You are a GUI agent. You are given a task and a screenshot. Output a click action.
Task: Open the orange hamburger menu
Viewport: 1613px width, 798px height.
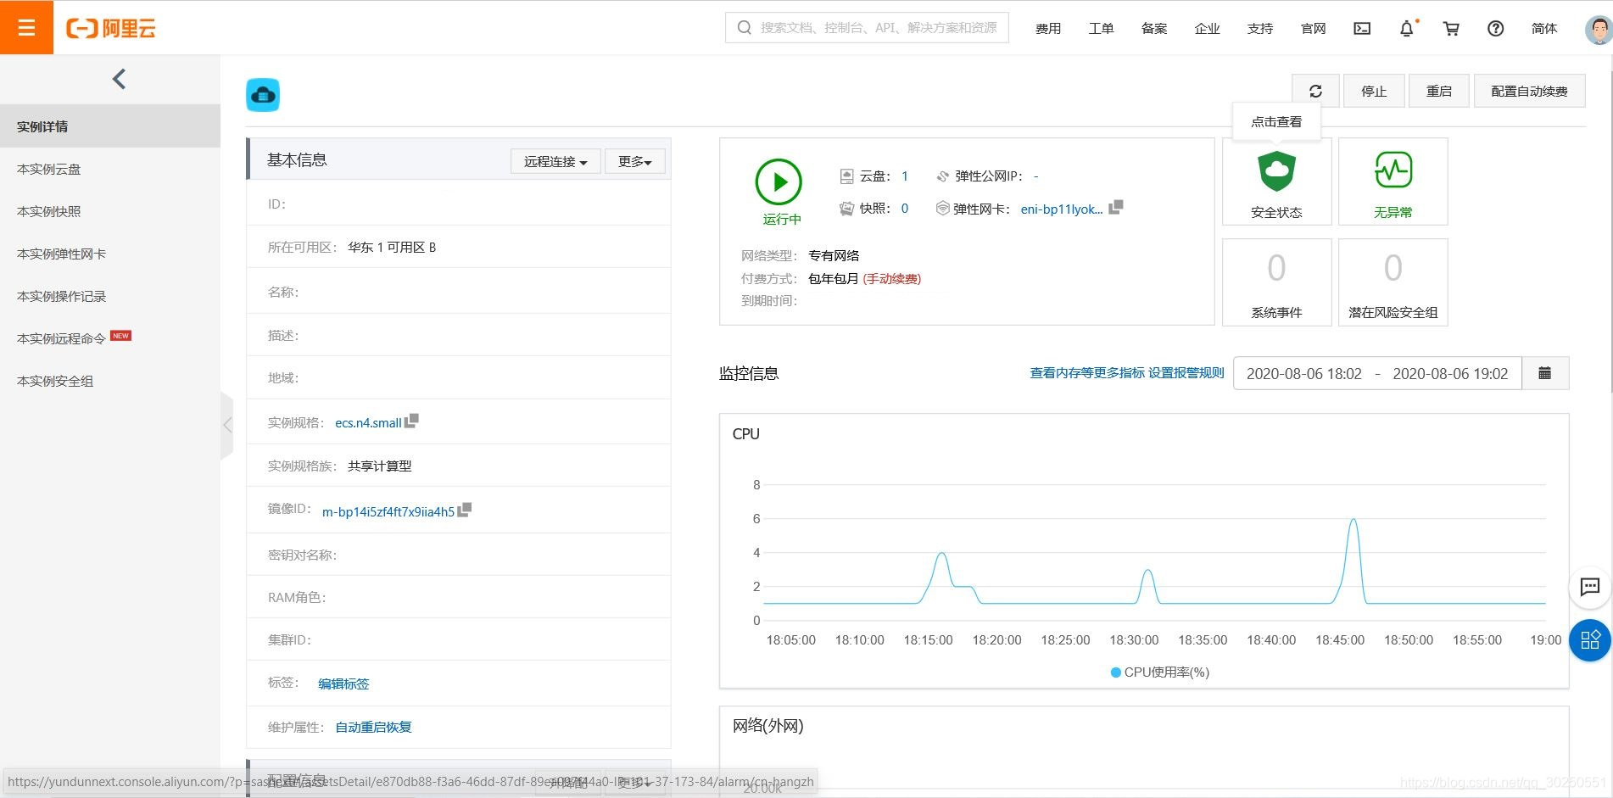pos(26,27)
